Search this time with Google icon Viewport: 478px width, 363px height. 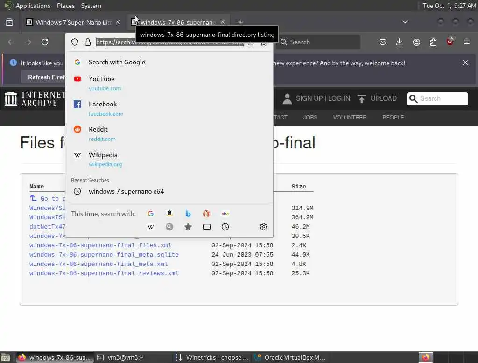pos(151,214)
